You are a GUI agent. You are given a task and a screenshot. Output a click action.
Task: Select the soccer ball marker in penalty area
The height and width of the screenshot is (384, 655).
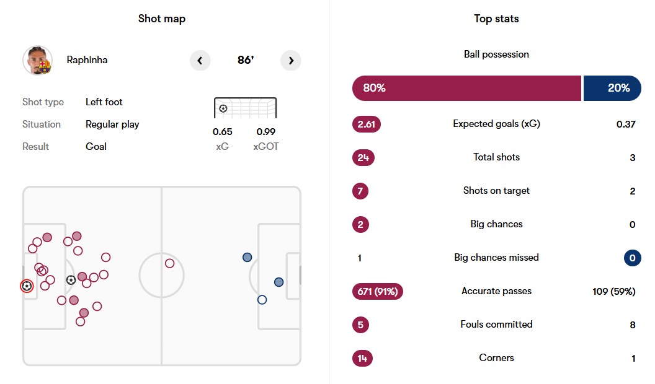[71, 280]
